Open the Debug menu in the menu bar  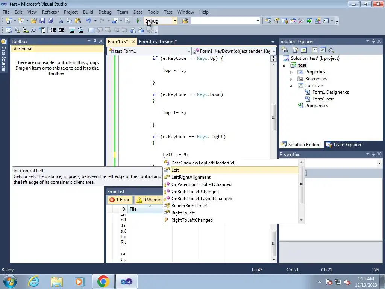coord(105,12)
